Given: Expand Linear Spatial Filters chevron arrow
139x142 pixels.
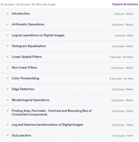Looking at the screenshot, I should [x=8, y=57].
